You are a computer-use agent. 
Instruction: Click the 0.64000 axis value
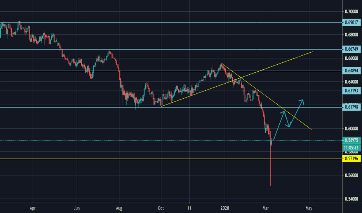352,82
